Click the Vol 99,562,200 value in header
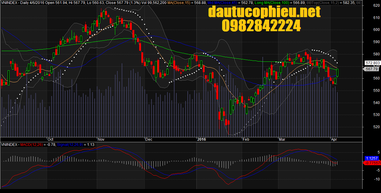Screen dimensions: 381x193 [x=154, y=2]
